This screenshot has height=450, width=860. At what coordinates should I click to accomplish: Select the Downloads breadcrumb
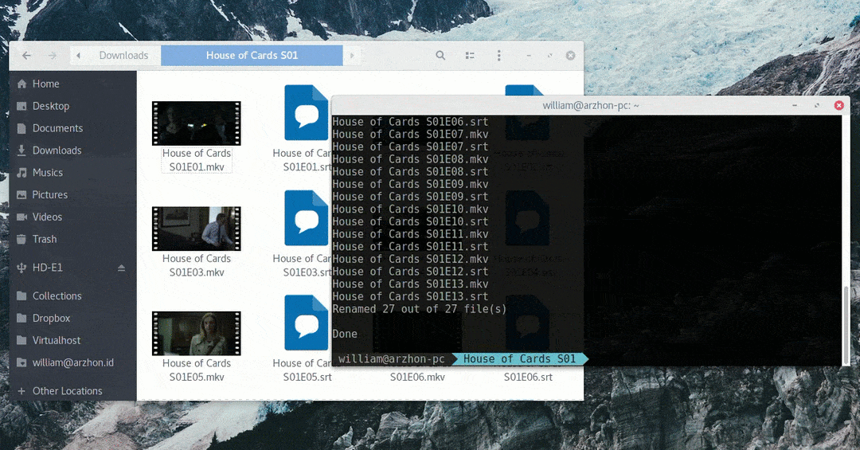tap(123, 56)
